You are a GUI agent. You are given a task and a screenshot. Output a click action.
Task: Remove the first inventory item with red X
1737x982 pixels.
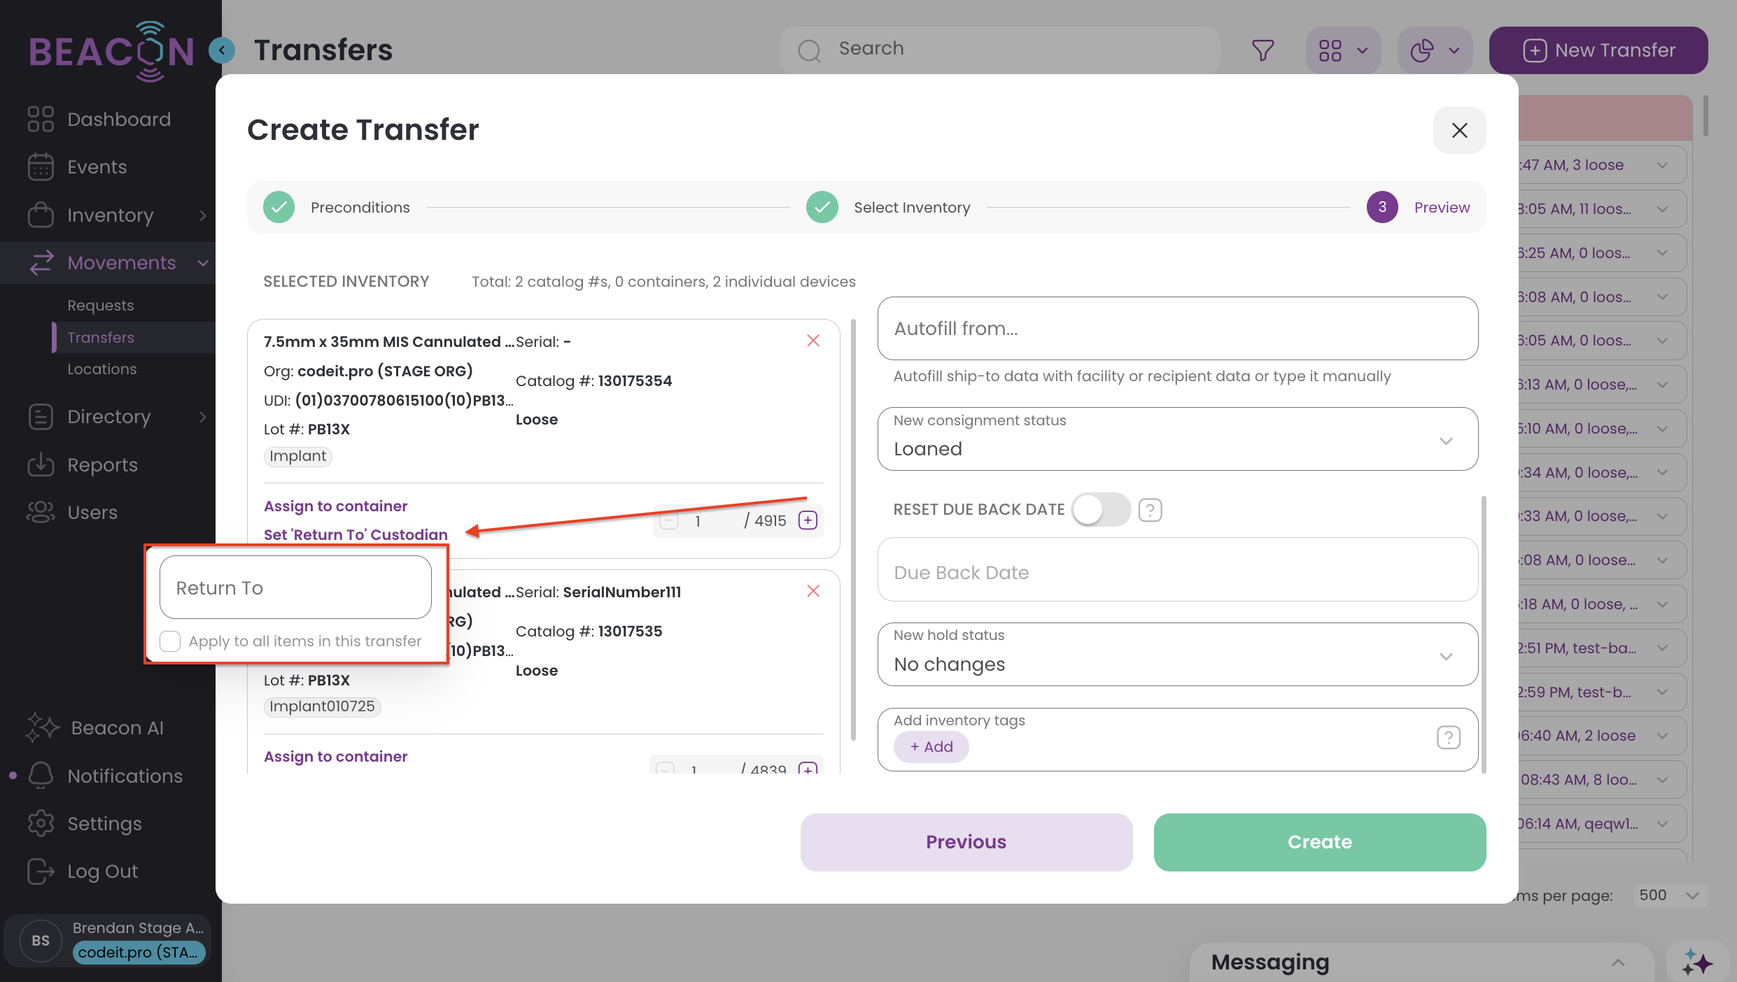(813, 341)
